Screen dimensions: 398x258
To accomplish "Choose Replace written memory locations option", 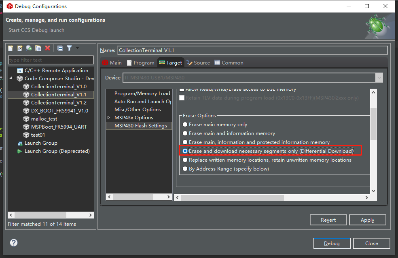I will pyautogui.click(x=185, y=160).
